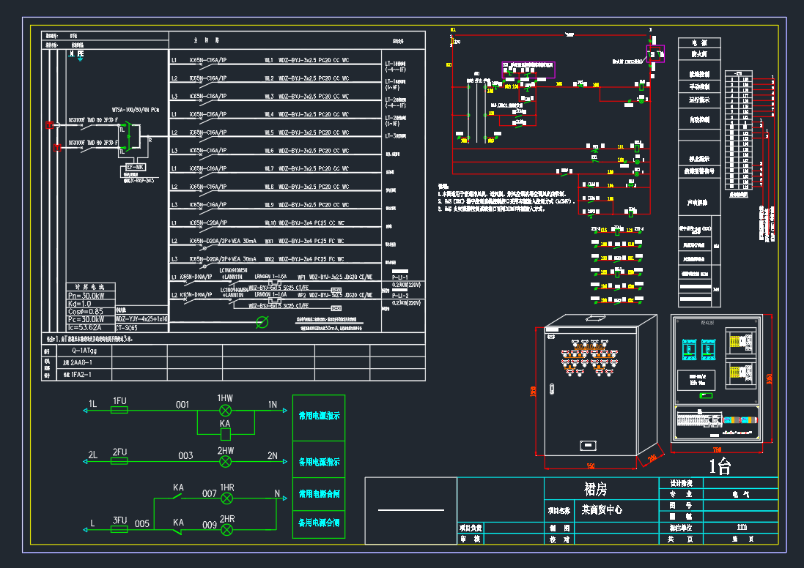804x568 pixels.
Task: Select the green transfer switch symbol
Action: coord(129,136)
